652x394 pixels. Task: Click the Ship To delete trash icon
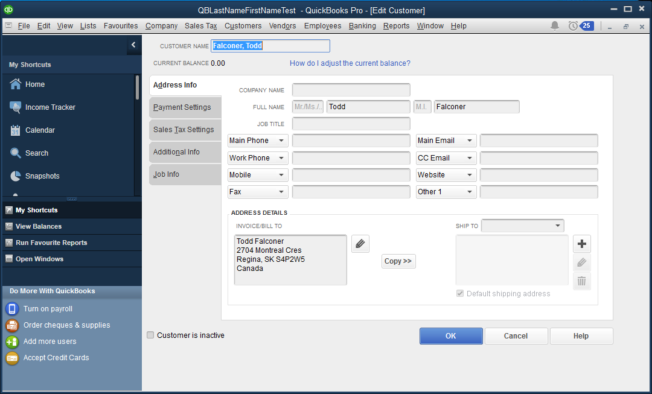coord(582,281)
